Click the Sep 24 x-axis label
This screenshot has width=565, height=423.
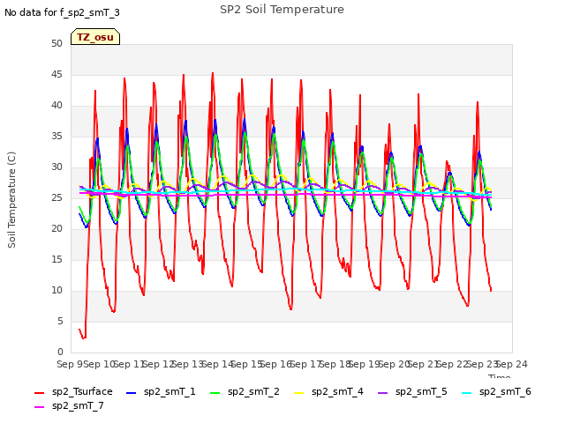click(x=512, y=364)
